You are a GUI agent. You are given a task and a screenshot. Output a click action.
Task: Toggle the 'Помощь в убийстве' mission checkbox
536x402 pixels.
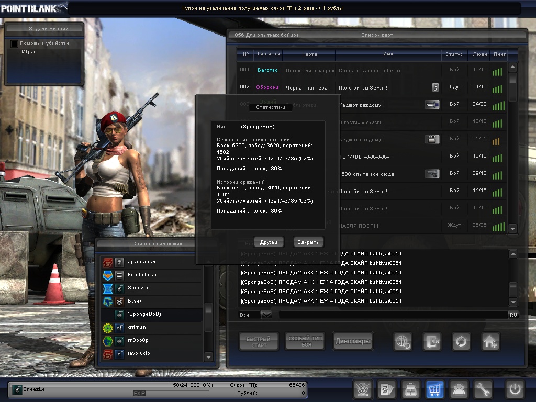pos(15,43)
